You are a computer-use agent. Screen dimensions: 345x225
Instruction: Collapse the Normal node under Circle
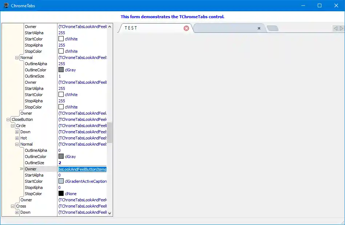click(17, 144)
